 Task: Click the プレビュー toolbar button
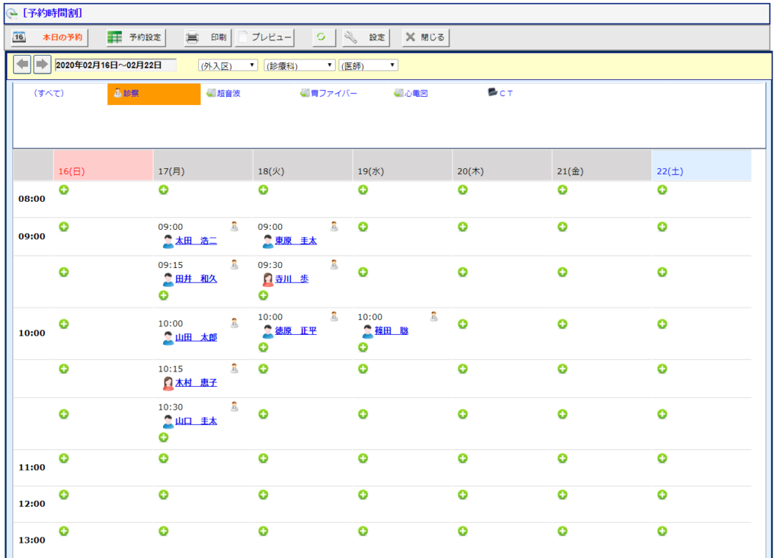coord(264,37)
